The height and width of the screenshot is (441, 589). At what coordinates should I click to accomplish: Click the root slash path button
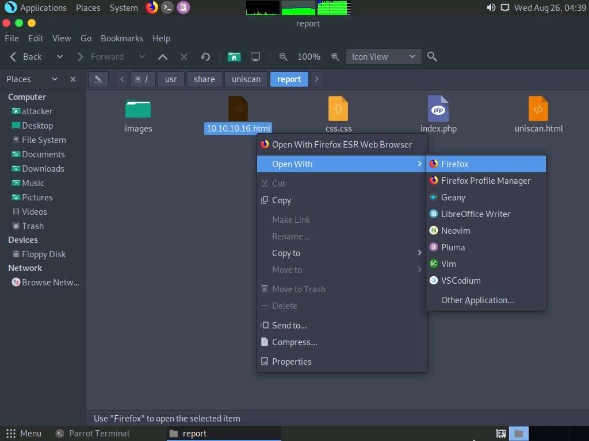point(143,79)
